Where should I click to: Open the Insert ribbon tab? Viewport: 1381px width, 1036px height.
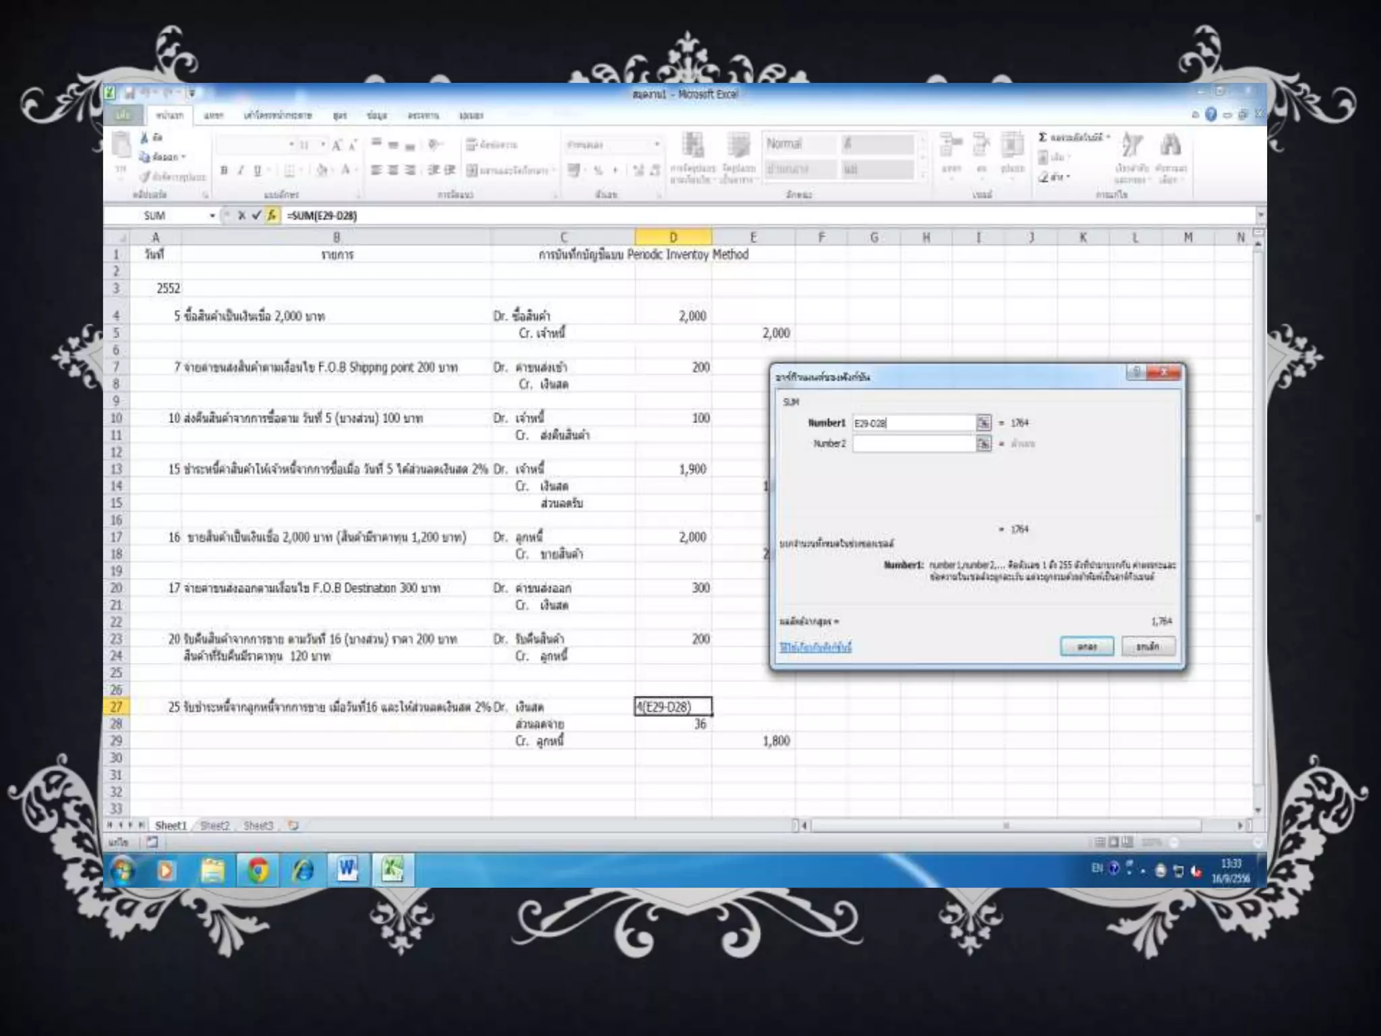[x=213, y=115]
